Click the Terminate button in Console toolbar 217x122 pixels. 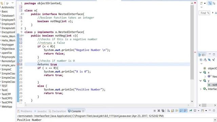point(155,111)
